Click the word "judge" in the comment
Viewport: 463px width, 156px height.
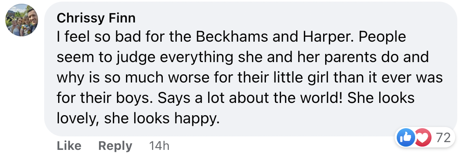(139, 58)
